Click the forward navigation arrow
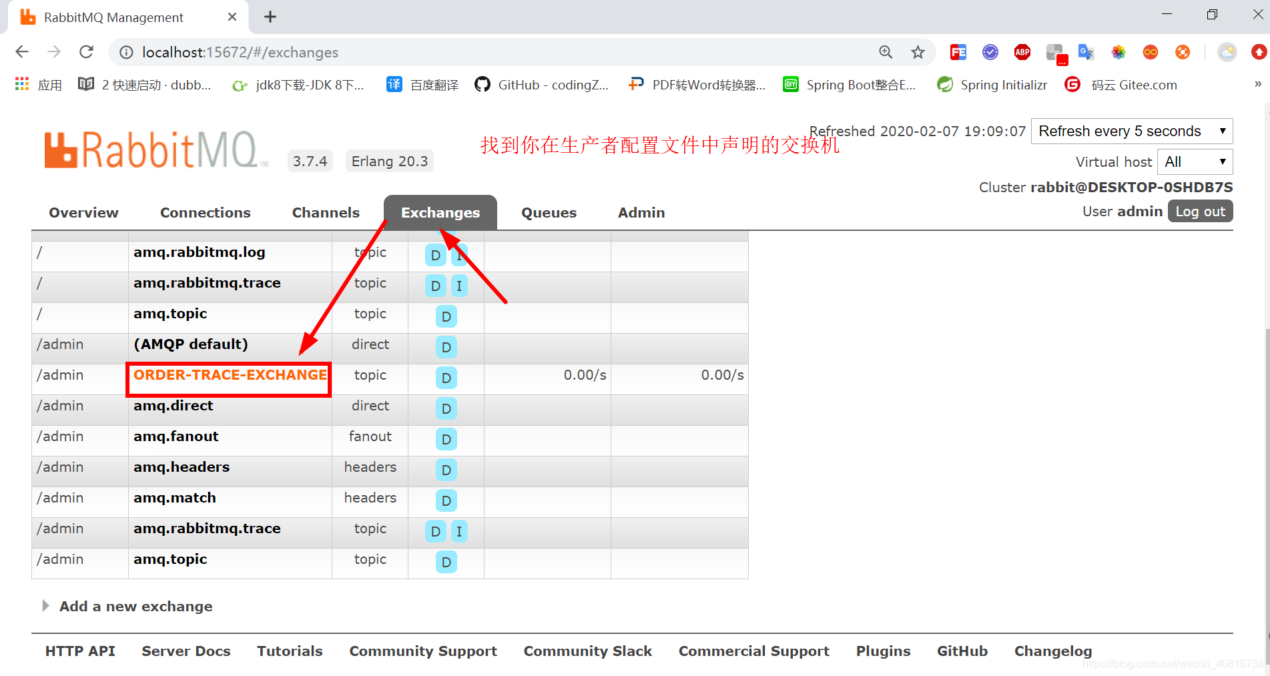The image size is (1270, 676). (54, 52)
